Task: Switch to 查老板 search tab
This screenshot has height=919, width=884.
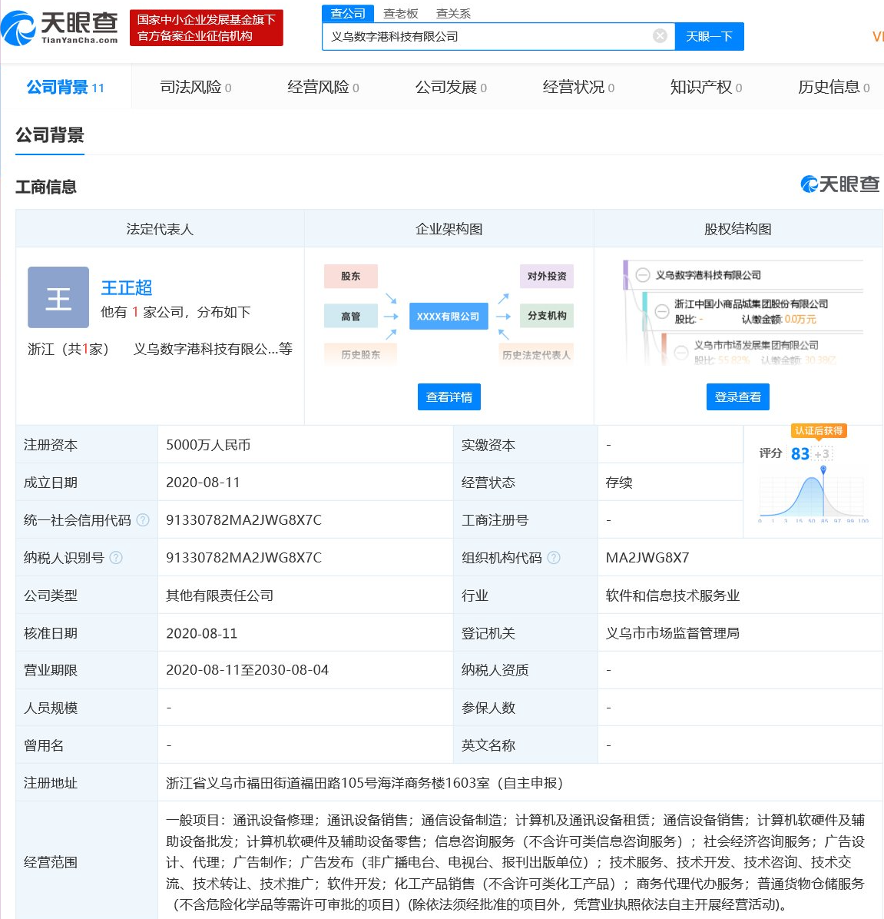Action: [x=401, y=14]
